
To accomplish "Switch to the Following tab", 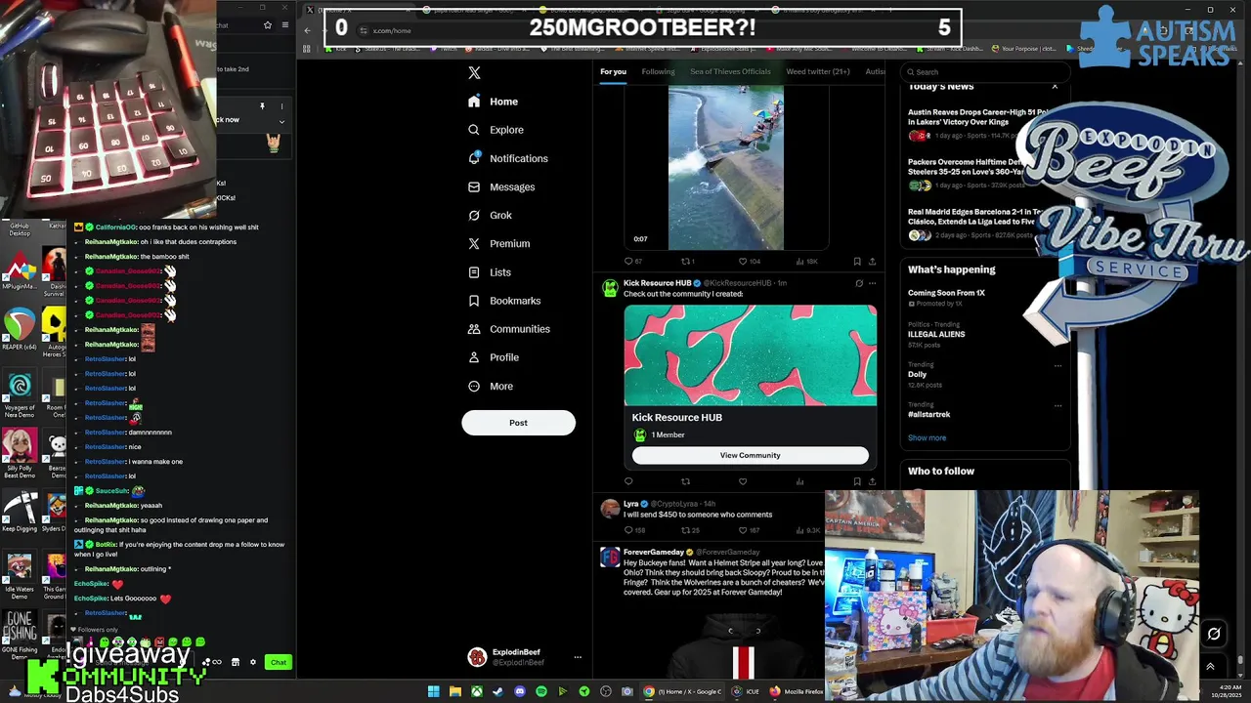I will point(658,71).
